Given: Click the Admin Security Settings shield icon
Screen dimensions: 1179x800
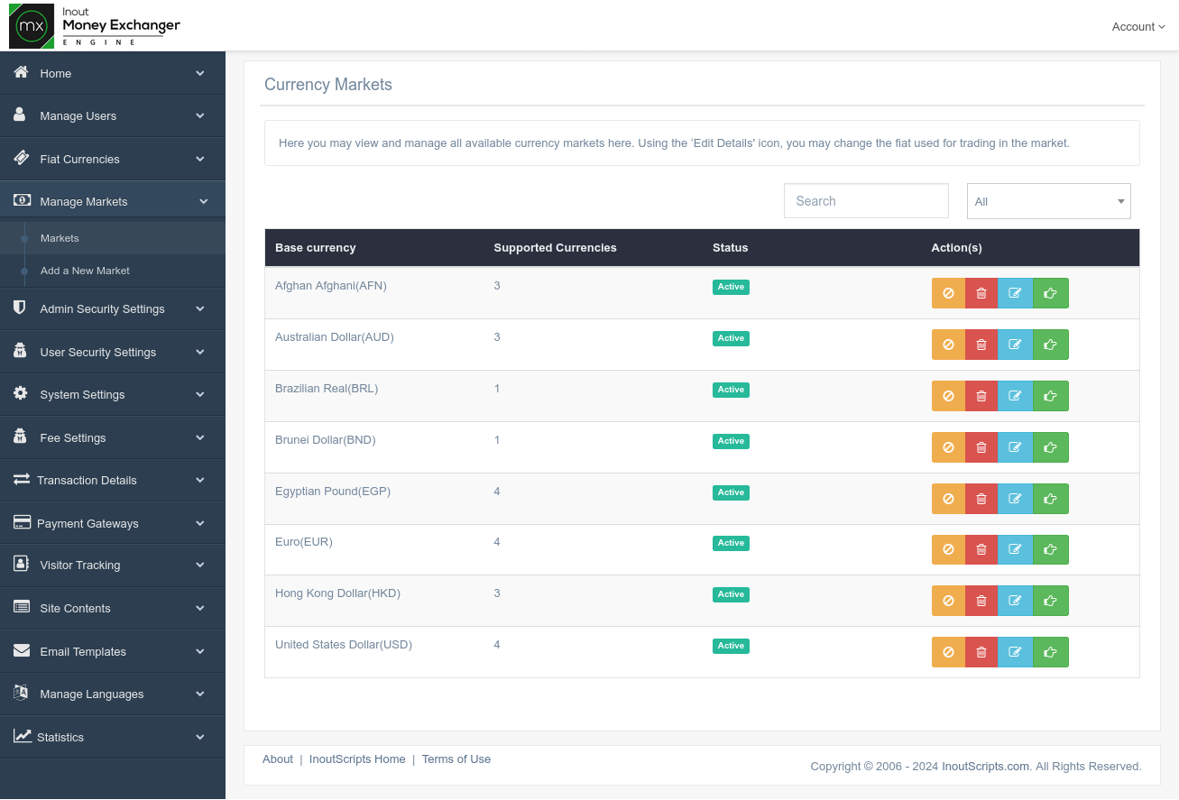Looking at the screenshot, I should coord(20,308).
